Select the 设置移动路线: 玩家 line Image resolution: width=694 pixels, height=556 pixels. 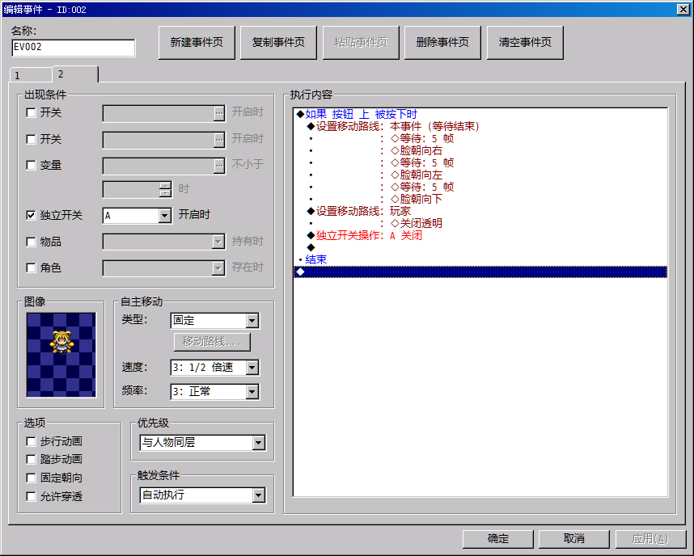point(480,211)
